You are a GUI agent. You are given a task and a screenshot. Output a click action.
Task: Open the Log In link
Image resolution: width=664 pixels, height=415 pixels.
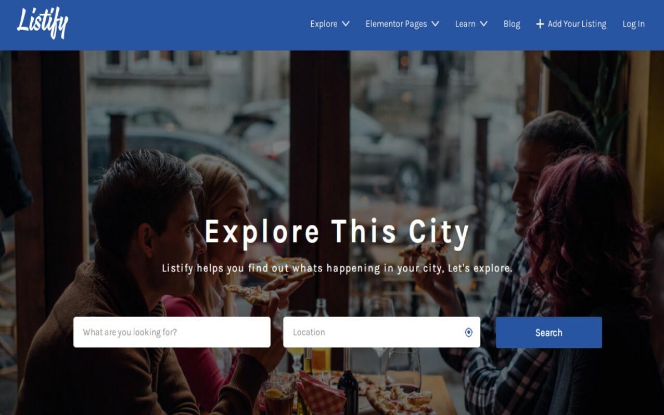[x=633, y=24]
